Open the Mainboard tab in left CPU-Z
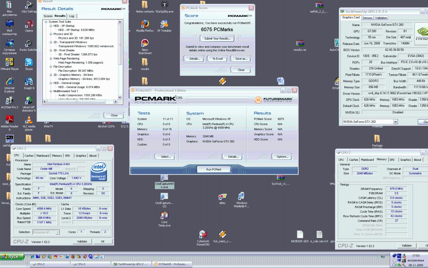This screenshot has width=428, height=268. [x=43, y=156]
